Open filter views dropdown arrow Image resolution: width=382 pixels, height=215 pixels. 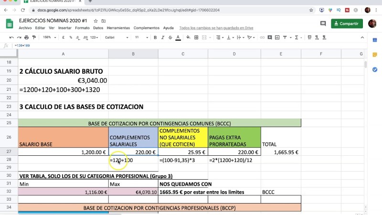(x=290, y=38)
